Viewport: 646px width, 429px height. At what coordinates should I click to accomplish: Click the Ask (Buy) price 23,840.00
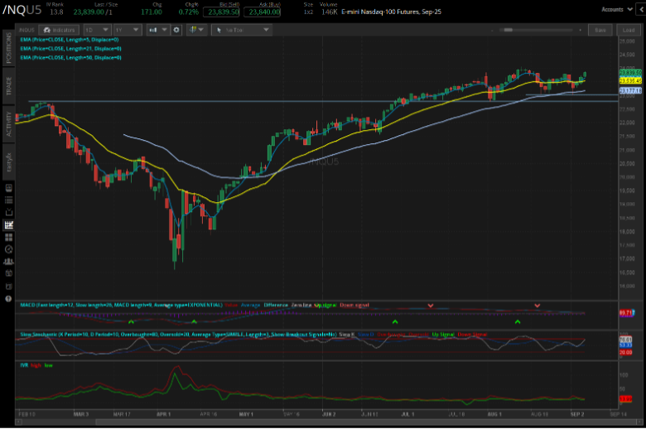[x=263, y=12]
